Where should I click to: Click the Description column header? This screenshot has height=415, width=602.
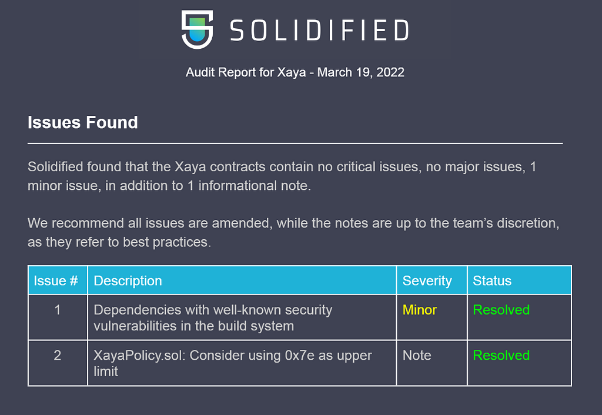click(x=242, y=280)
